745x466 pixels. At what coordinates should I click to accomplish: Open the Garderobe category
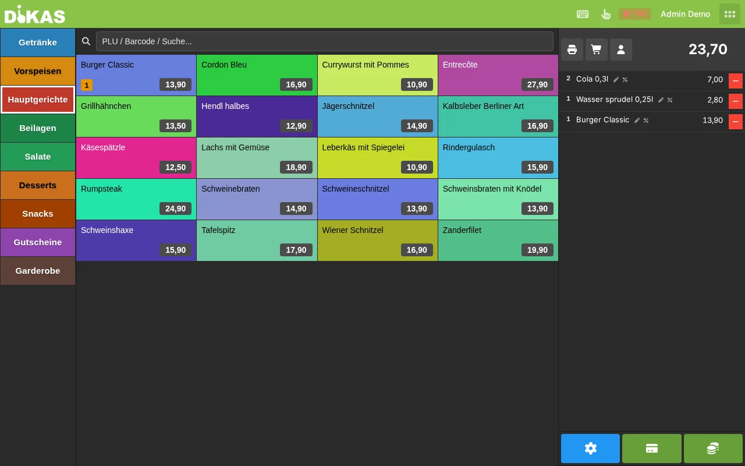tap(38, 271)
